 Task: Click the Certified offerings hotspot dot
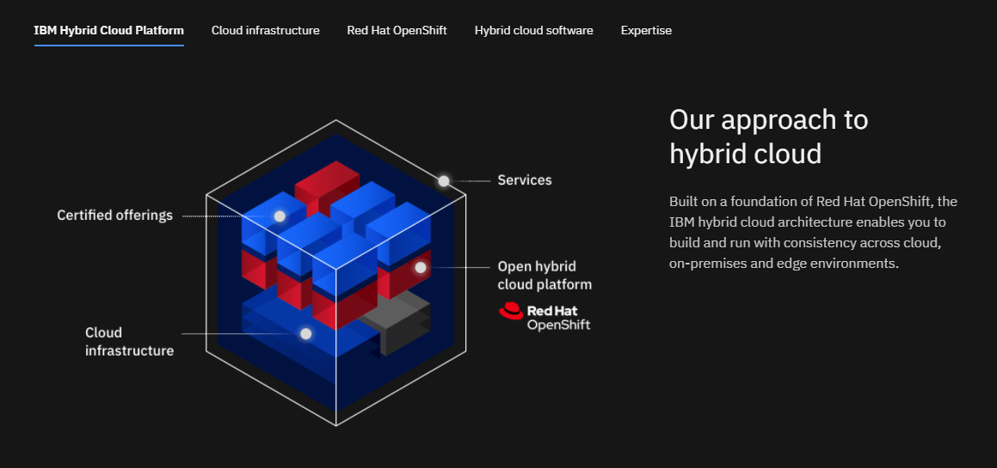[x=280, y=216]
